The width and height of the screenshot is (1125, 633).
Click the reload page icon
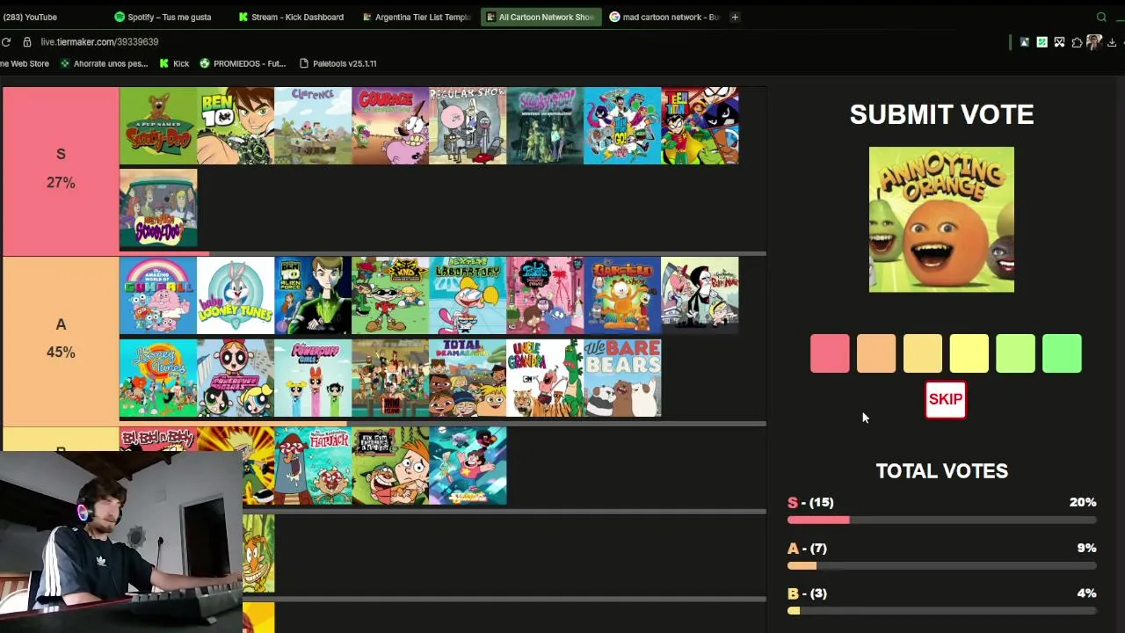pyautogui.click(x=6, y=42)
